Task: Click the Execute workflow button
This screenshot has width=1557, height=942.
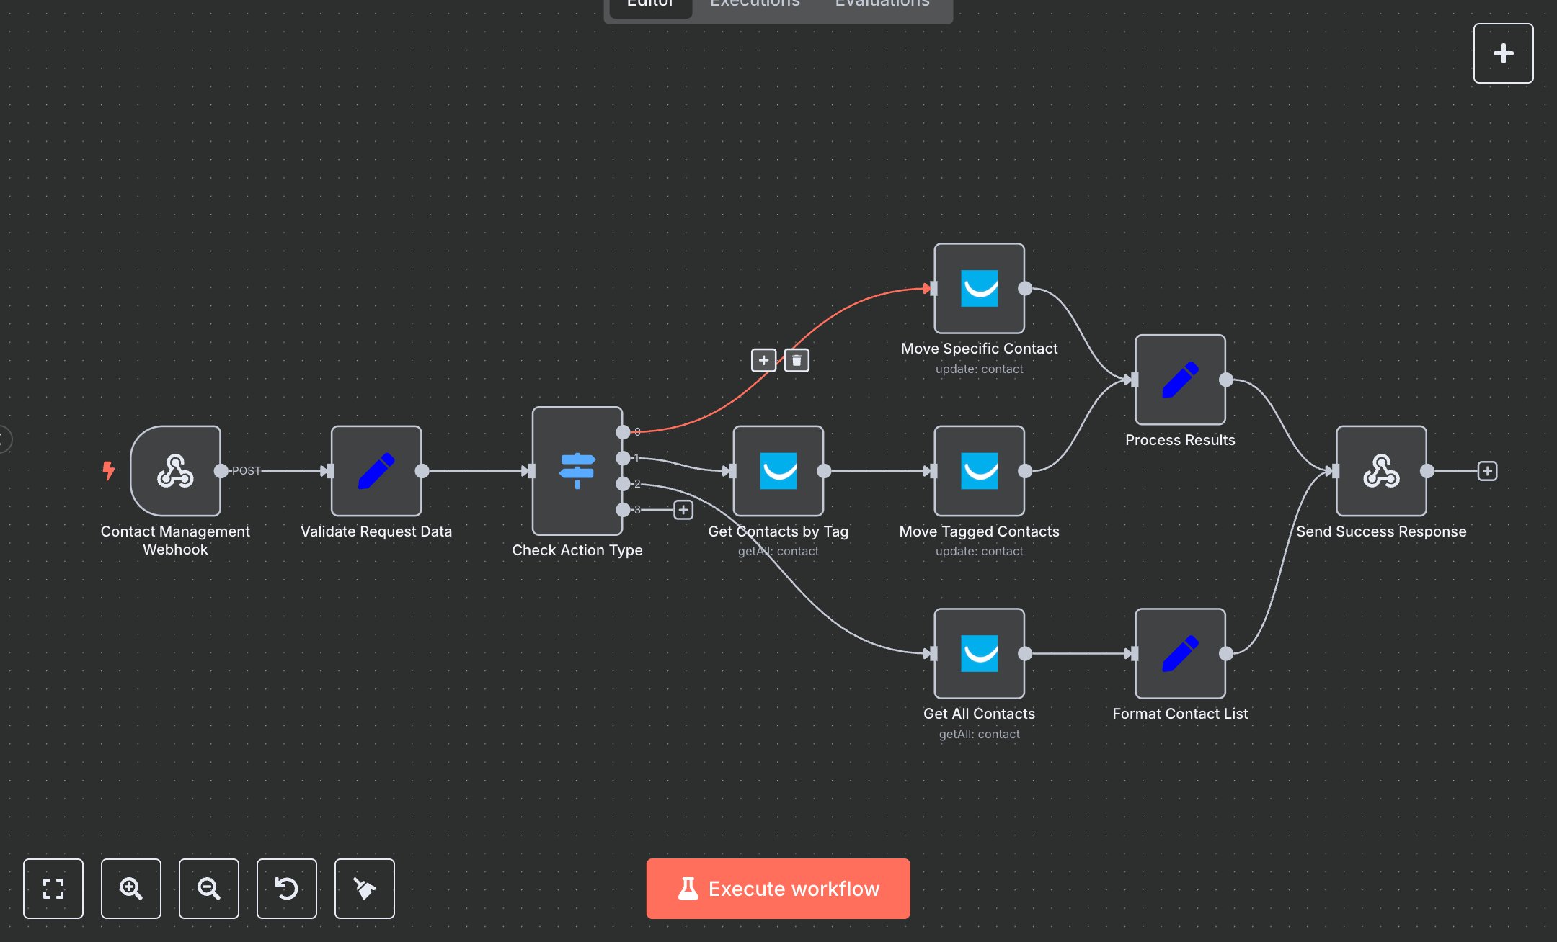Action: (778, 888)
